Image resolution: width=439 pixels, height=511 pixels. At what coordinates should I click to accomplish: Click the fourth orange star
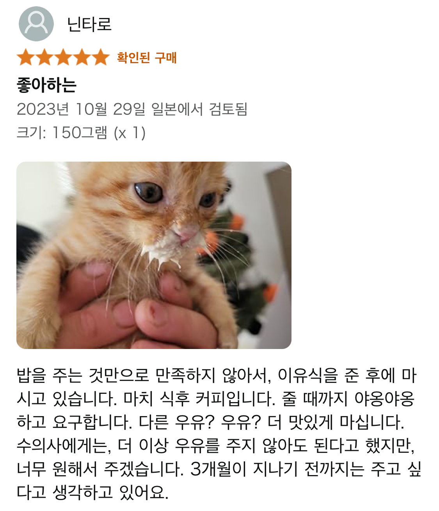pyautogui.click(x=82, y=57)
